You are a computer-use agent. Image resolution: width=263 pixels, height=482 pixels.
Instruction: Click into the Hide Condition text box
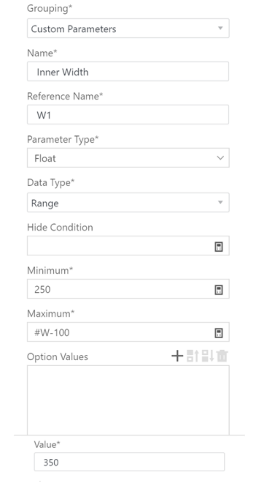pos(118,247)
